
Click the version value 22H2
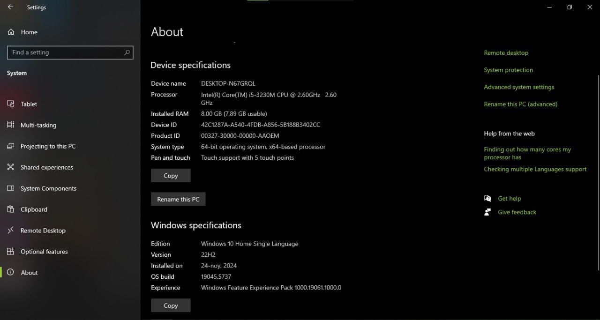click(209, 255)
